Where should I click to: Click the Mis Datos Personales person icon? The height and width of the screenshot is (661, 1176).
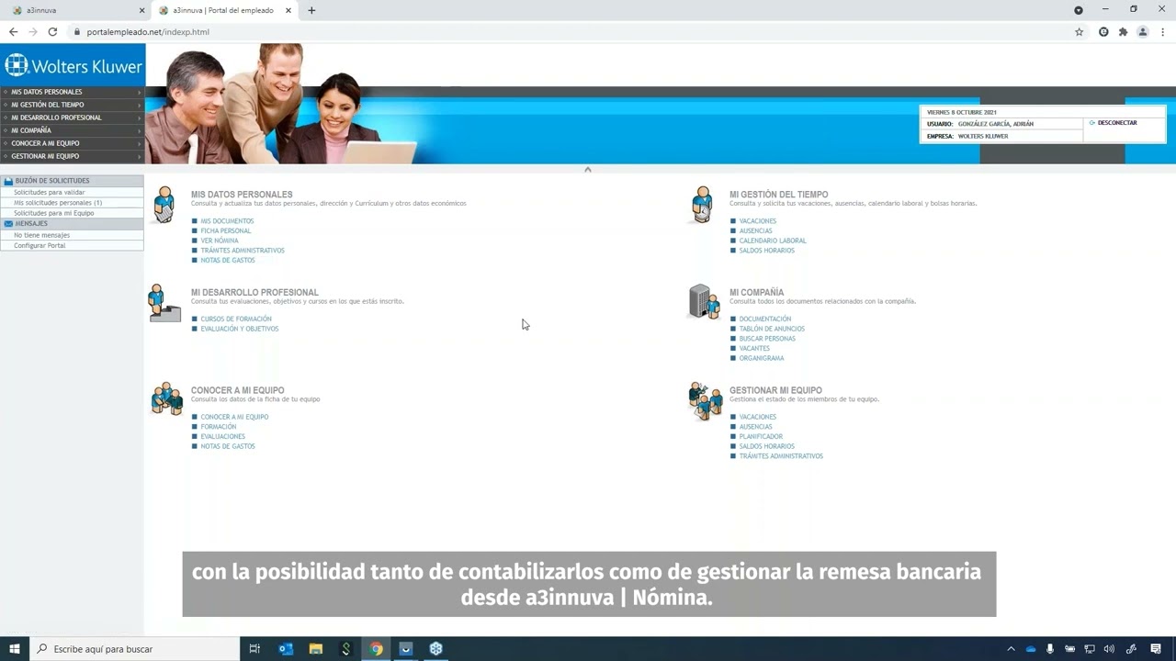(164, 205)
